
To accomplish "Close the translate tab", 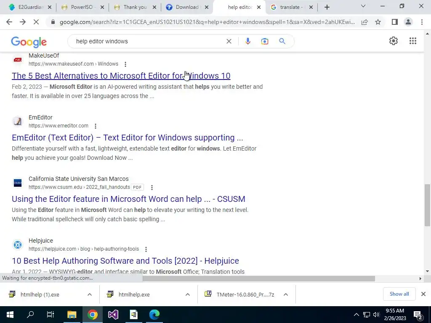I will point(311,8).
